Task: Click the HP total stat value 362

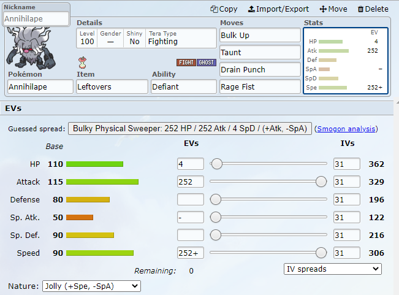Action: (376, 164)
